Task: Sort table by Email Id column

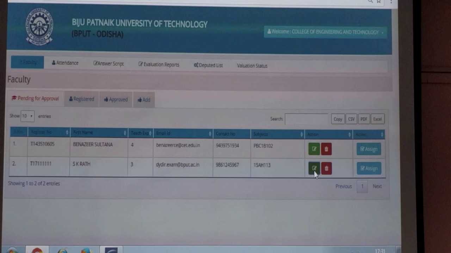Action: tap(183, 134)
